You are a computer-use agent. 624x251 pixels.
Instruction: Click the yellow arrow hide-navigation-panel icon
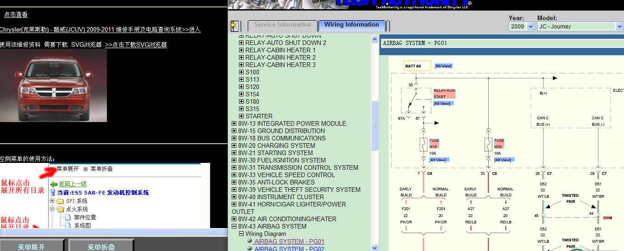click(x=235, y=26)
